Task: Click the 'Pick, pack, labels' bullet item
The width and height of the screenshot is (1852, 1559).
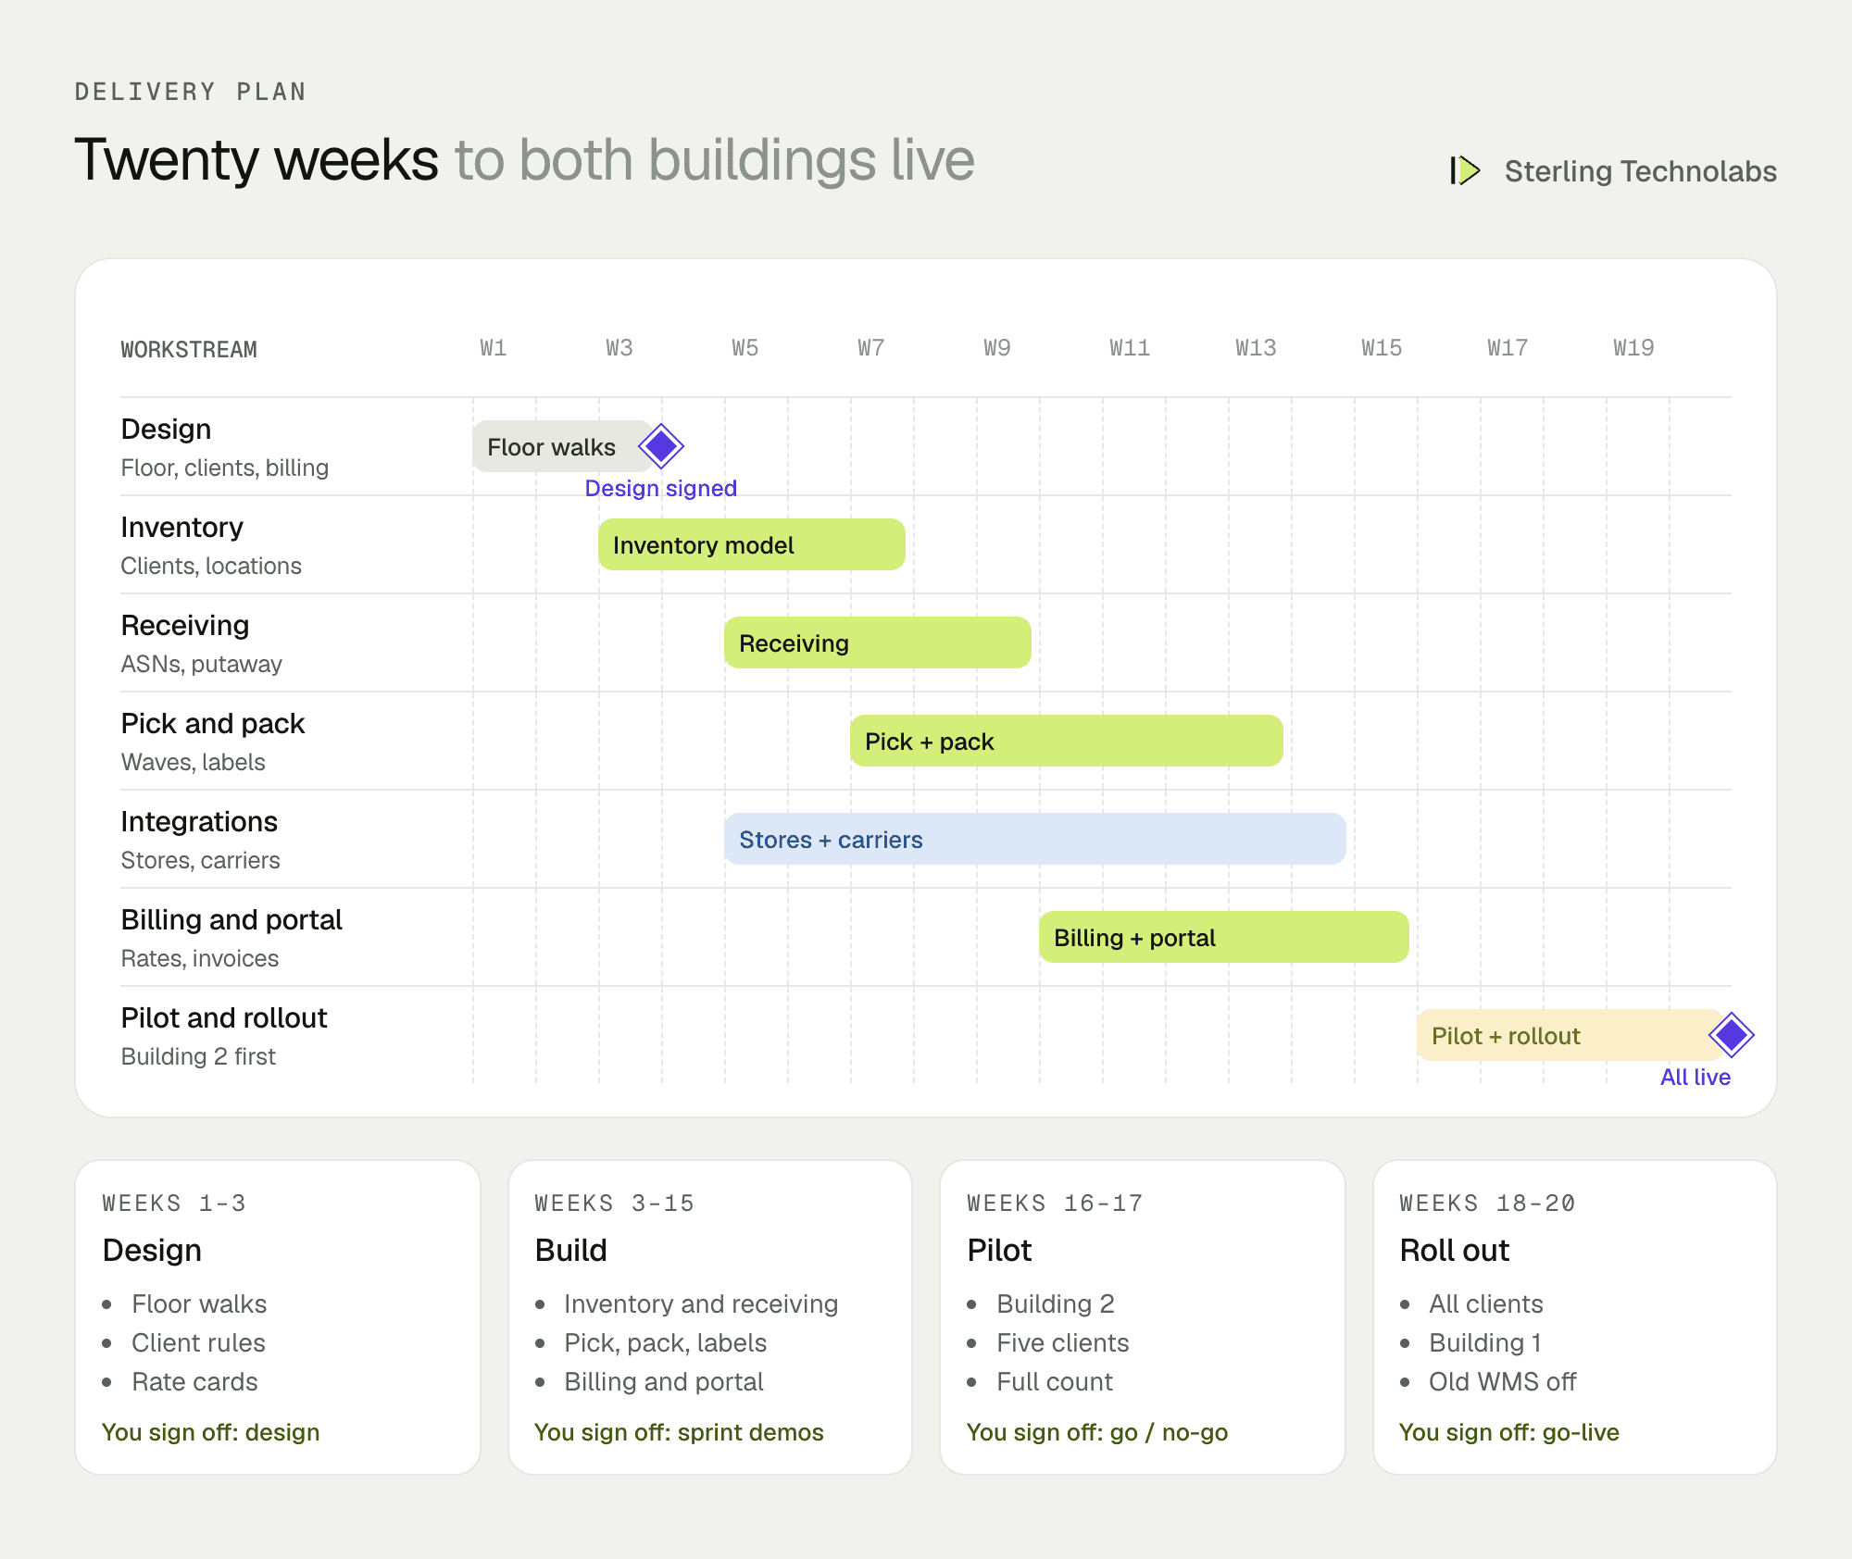Action: (665, 1343)
